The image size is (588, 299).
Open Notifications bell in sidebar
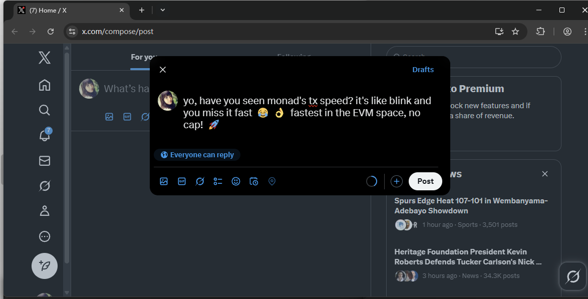tap(45, 135)
